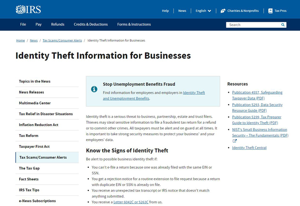
Task: Go to the Home breadcrumb
Action: 21,40
